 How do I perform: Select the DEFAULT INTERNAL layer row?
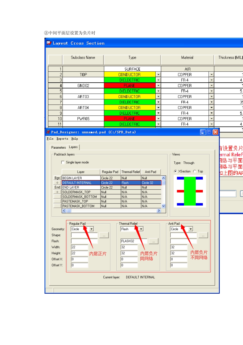(x=112, y=183)
